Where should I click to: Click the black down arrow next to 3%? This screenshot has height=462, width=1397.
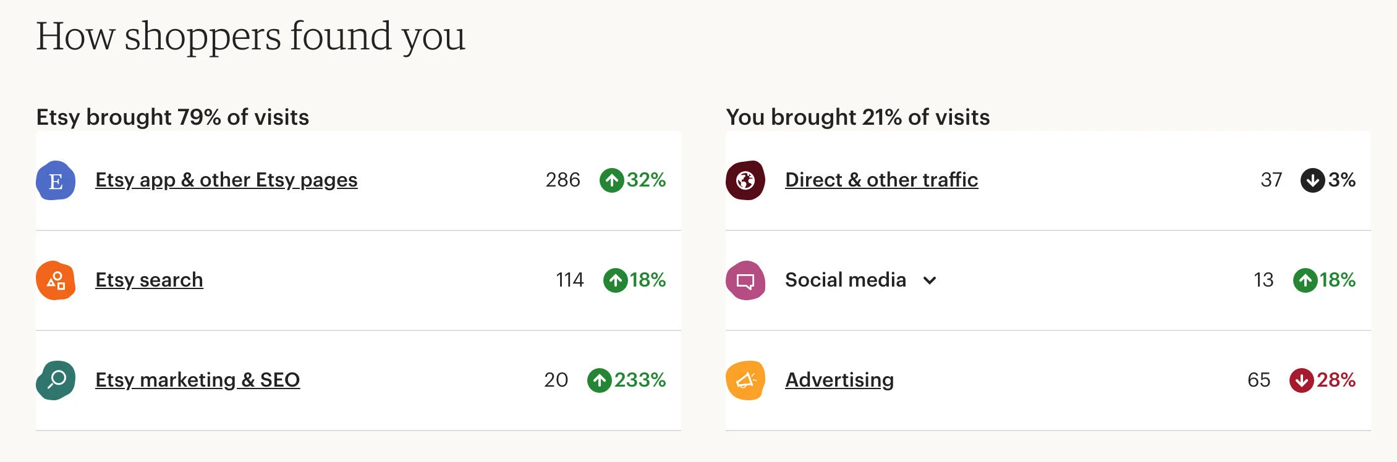click(x=1312, y=180)
